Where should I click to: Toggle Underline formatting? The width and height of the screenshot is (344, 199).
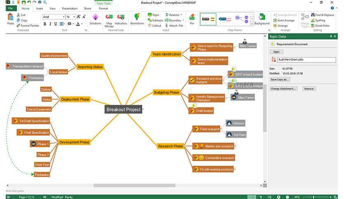[x=56, y=24]
